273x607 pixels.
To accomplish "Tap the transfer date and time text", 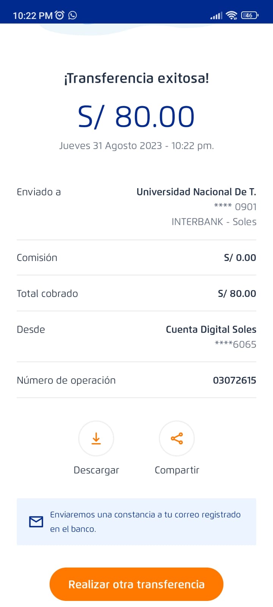I will coord(136,146).
